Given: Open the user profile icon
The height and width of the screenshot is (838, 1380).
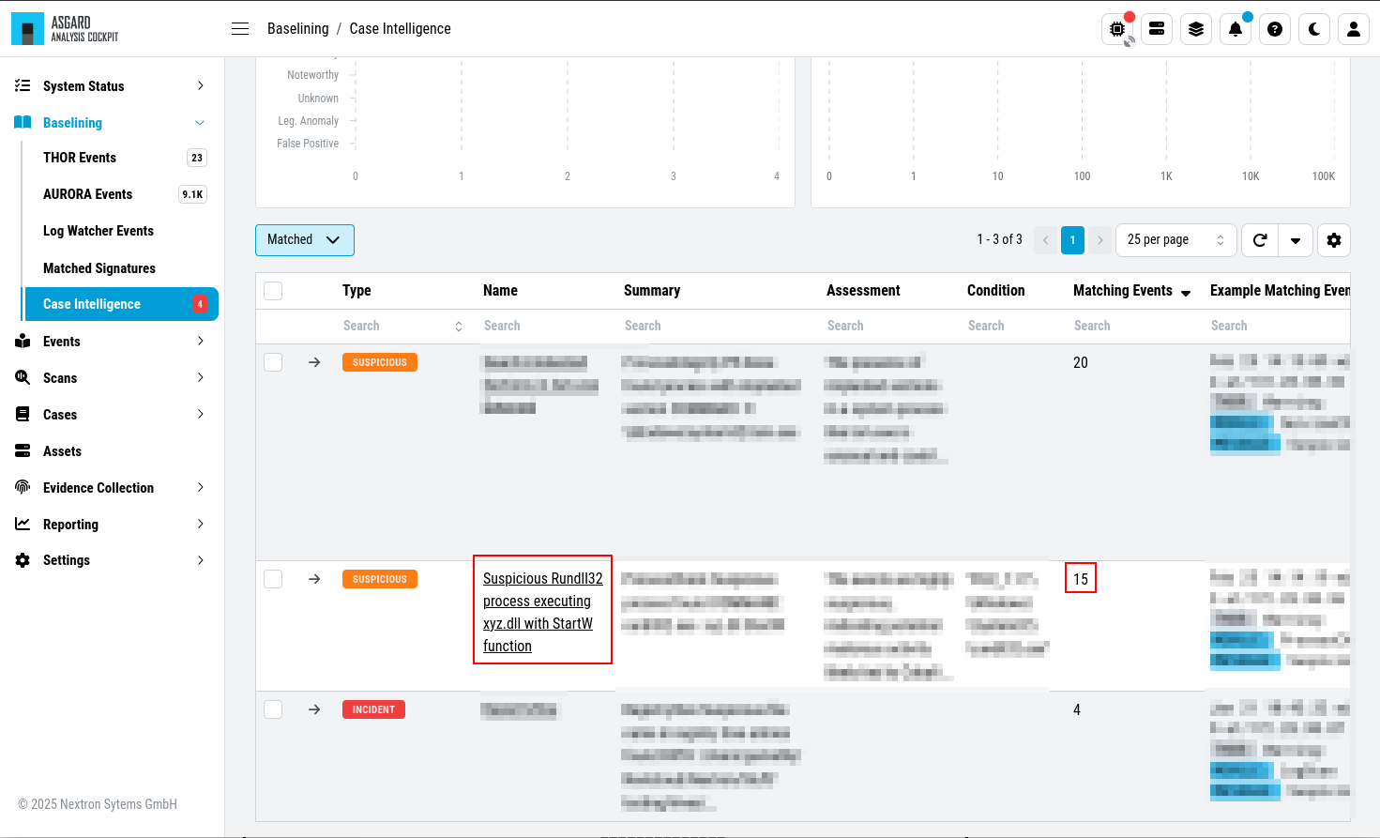Looking at the screenshot, I should (1354, 29).
